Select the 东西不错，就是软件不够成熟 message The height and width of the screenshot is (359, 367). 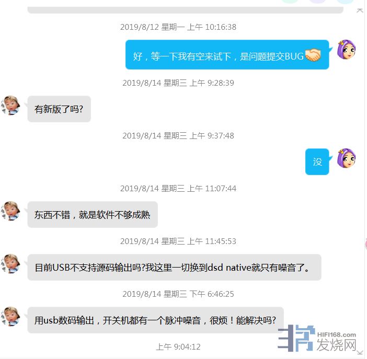(x=93, y=215)
